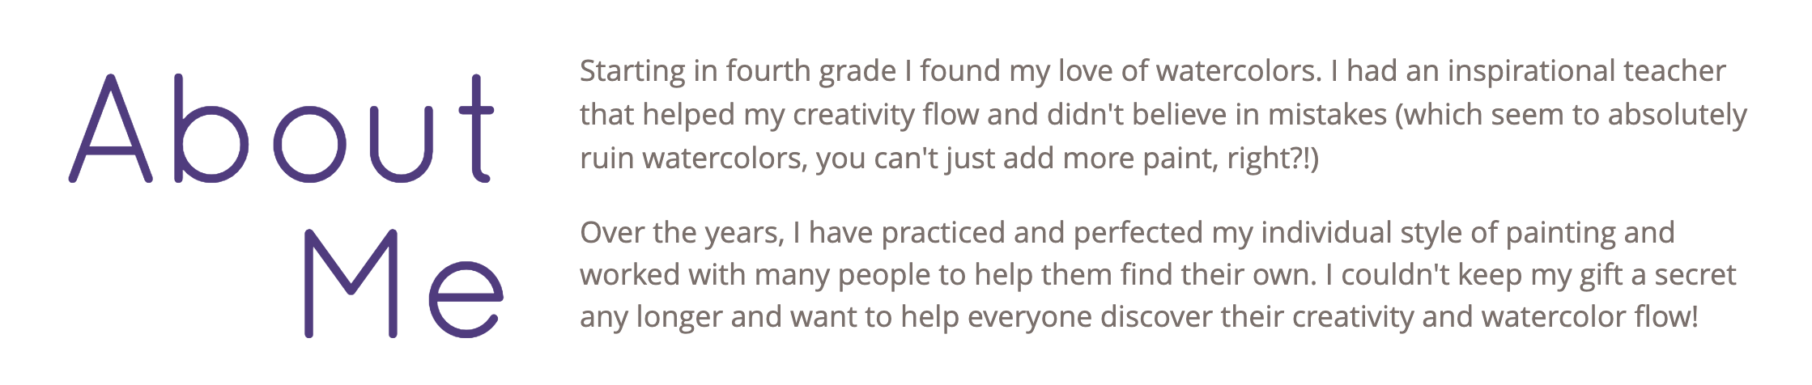Image resolution: width=1812 pixels, height=385 pixels.
Task: Click the phrase "ruin watercolors,"
Action: pos(693,159)
